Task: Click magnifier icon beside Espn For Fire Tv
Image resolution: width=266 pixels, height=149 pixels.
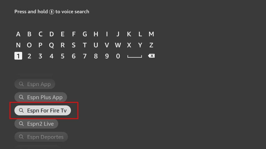Action: (x=21, y=110)
